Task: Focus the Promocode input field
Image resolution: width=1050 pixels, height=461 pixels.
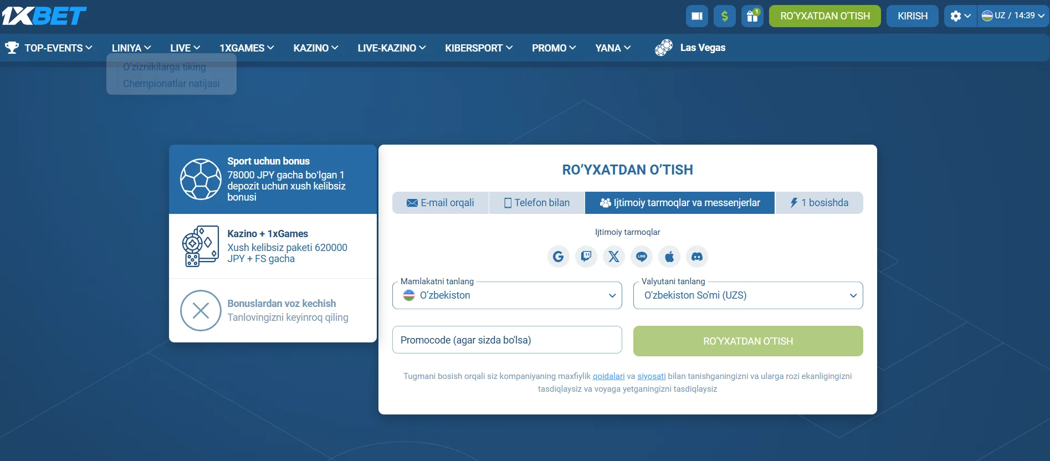Action: [x=507, y=340]
